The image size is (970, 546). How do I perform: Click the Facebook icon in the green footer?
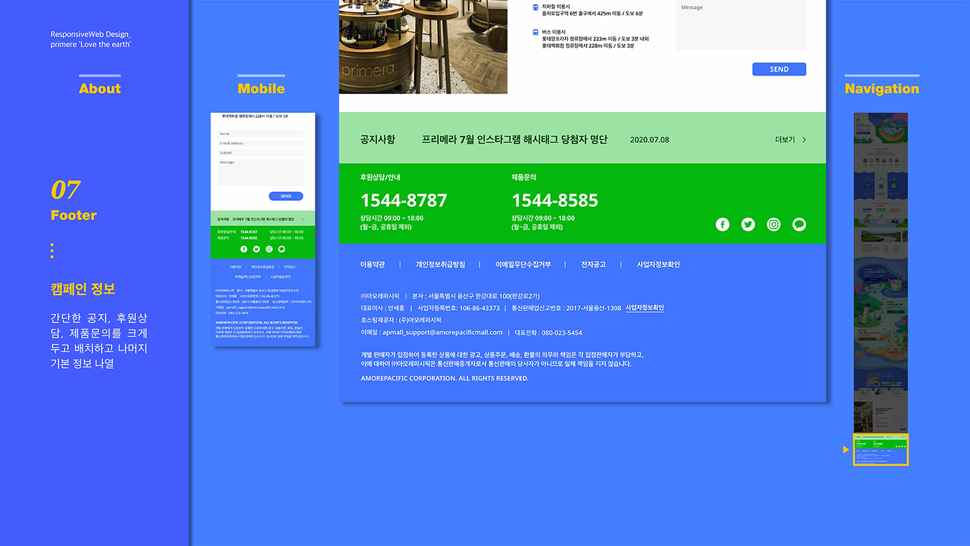click(722, 224)
